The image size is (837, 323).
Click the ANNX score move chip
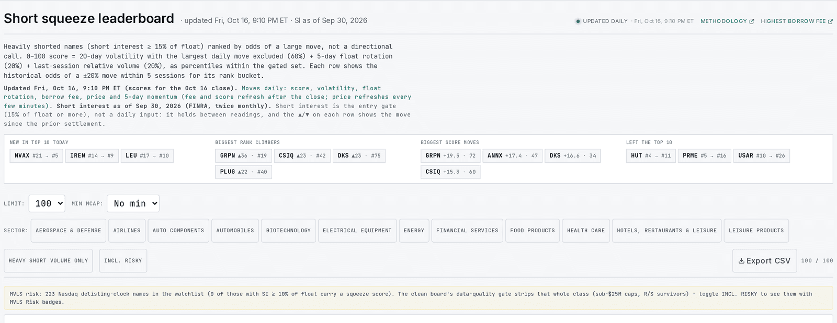pyautogui.click(x=513, y=156)
